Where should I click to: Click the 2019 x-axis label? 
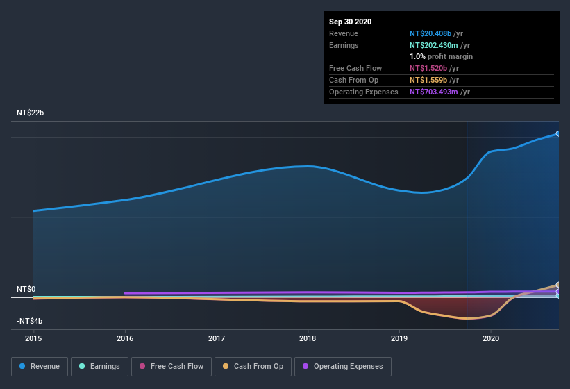(399, 338)
